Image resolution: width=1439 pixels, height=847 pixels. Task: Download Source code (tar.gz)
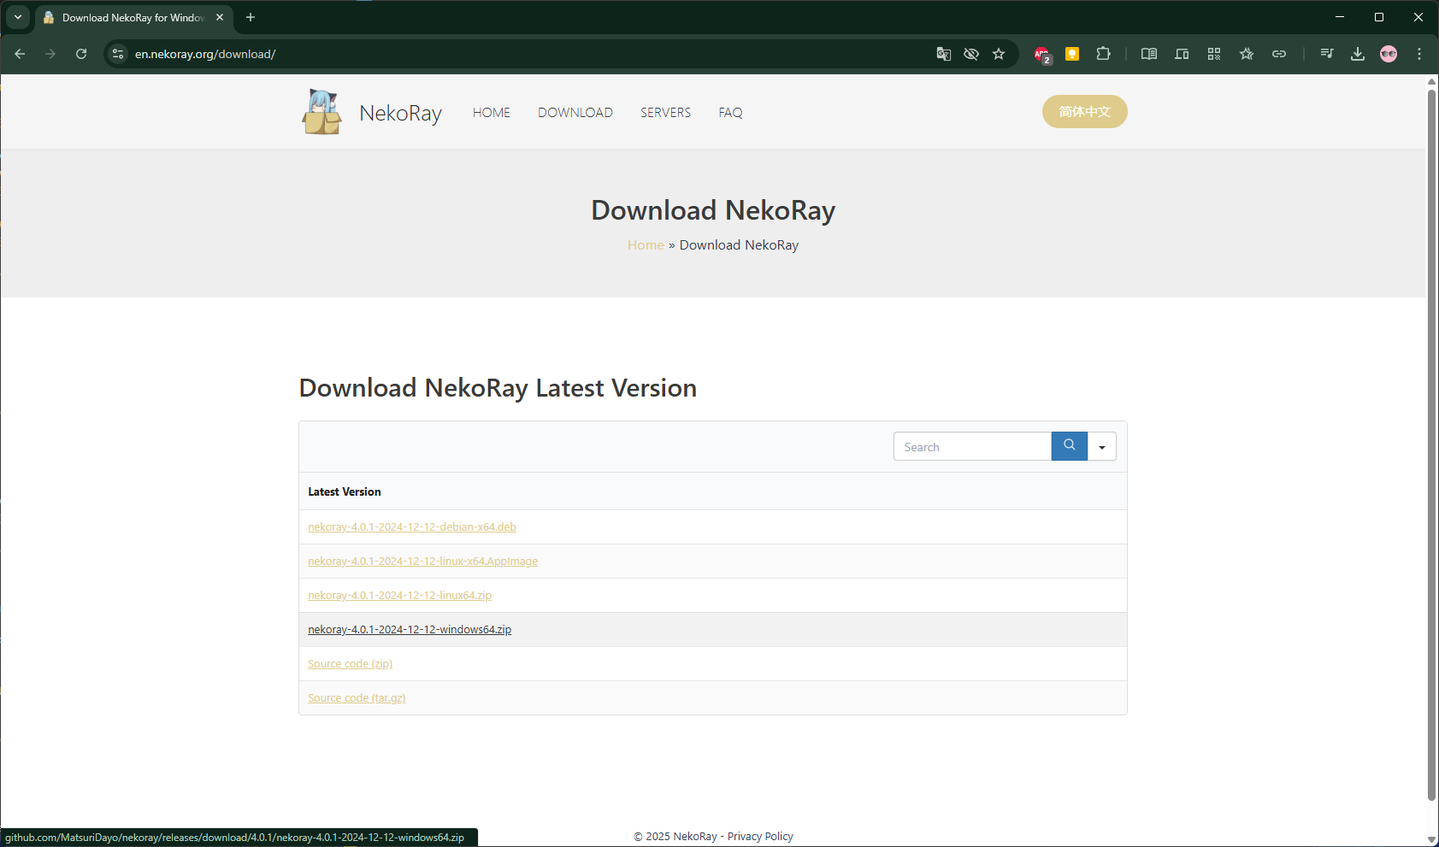point(357,698)
